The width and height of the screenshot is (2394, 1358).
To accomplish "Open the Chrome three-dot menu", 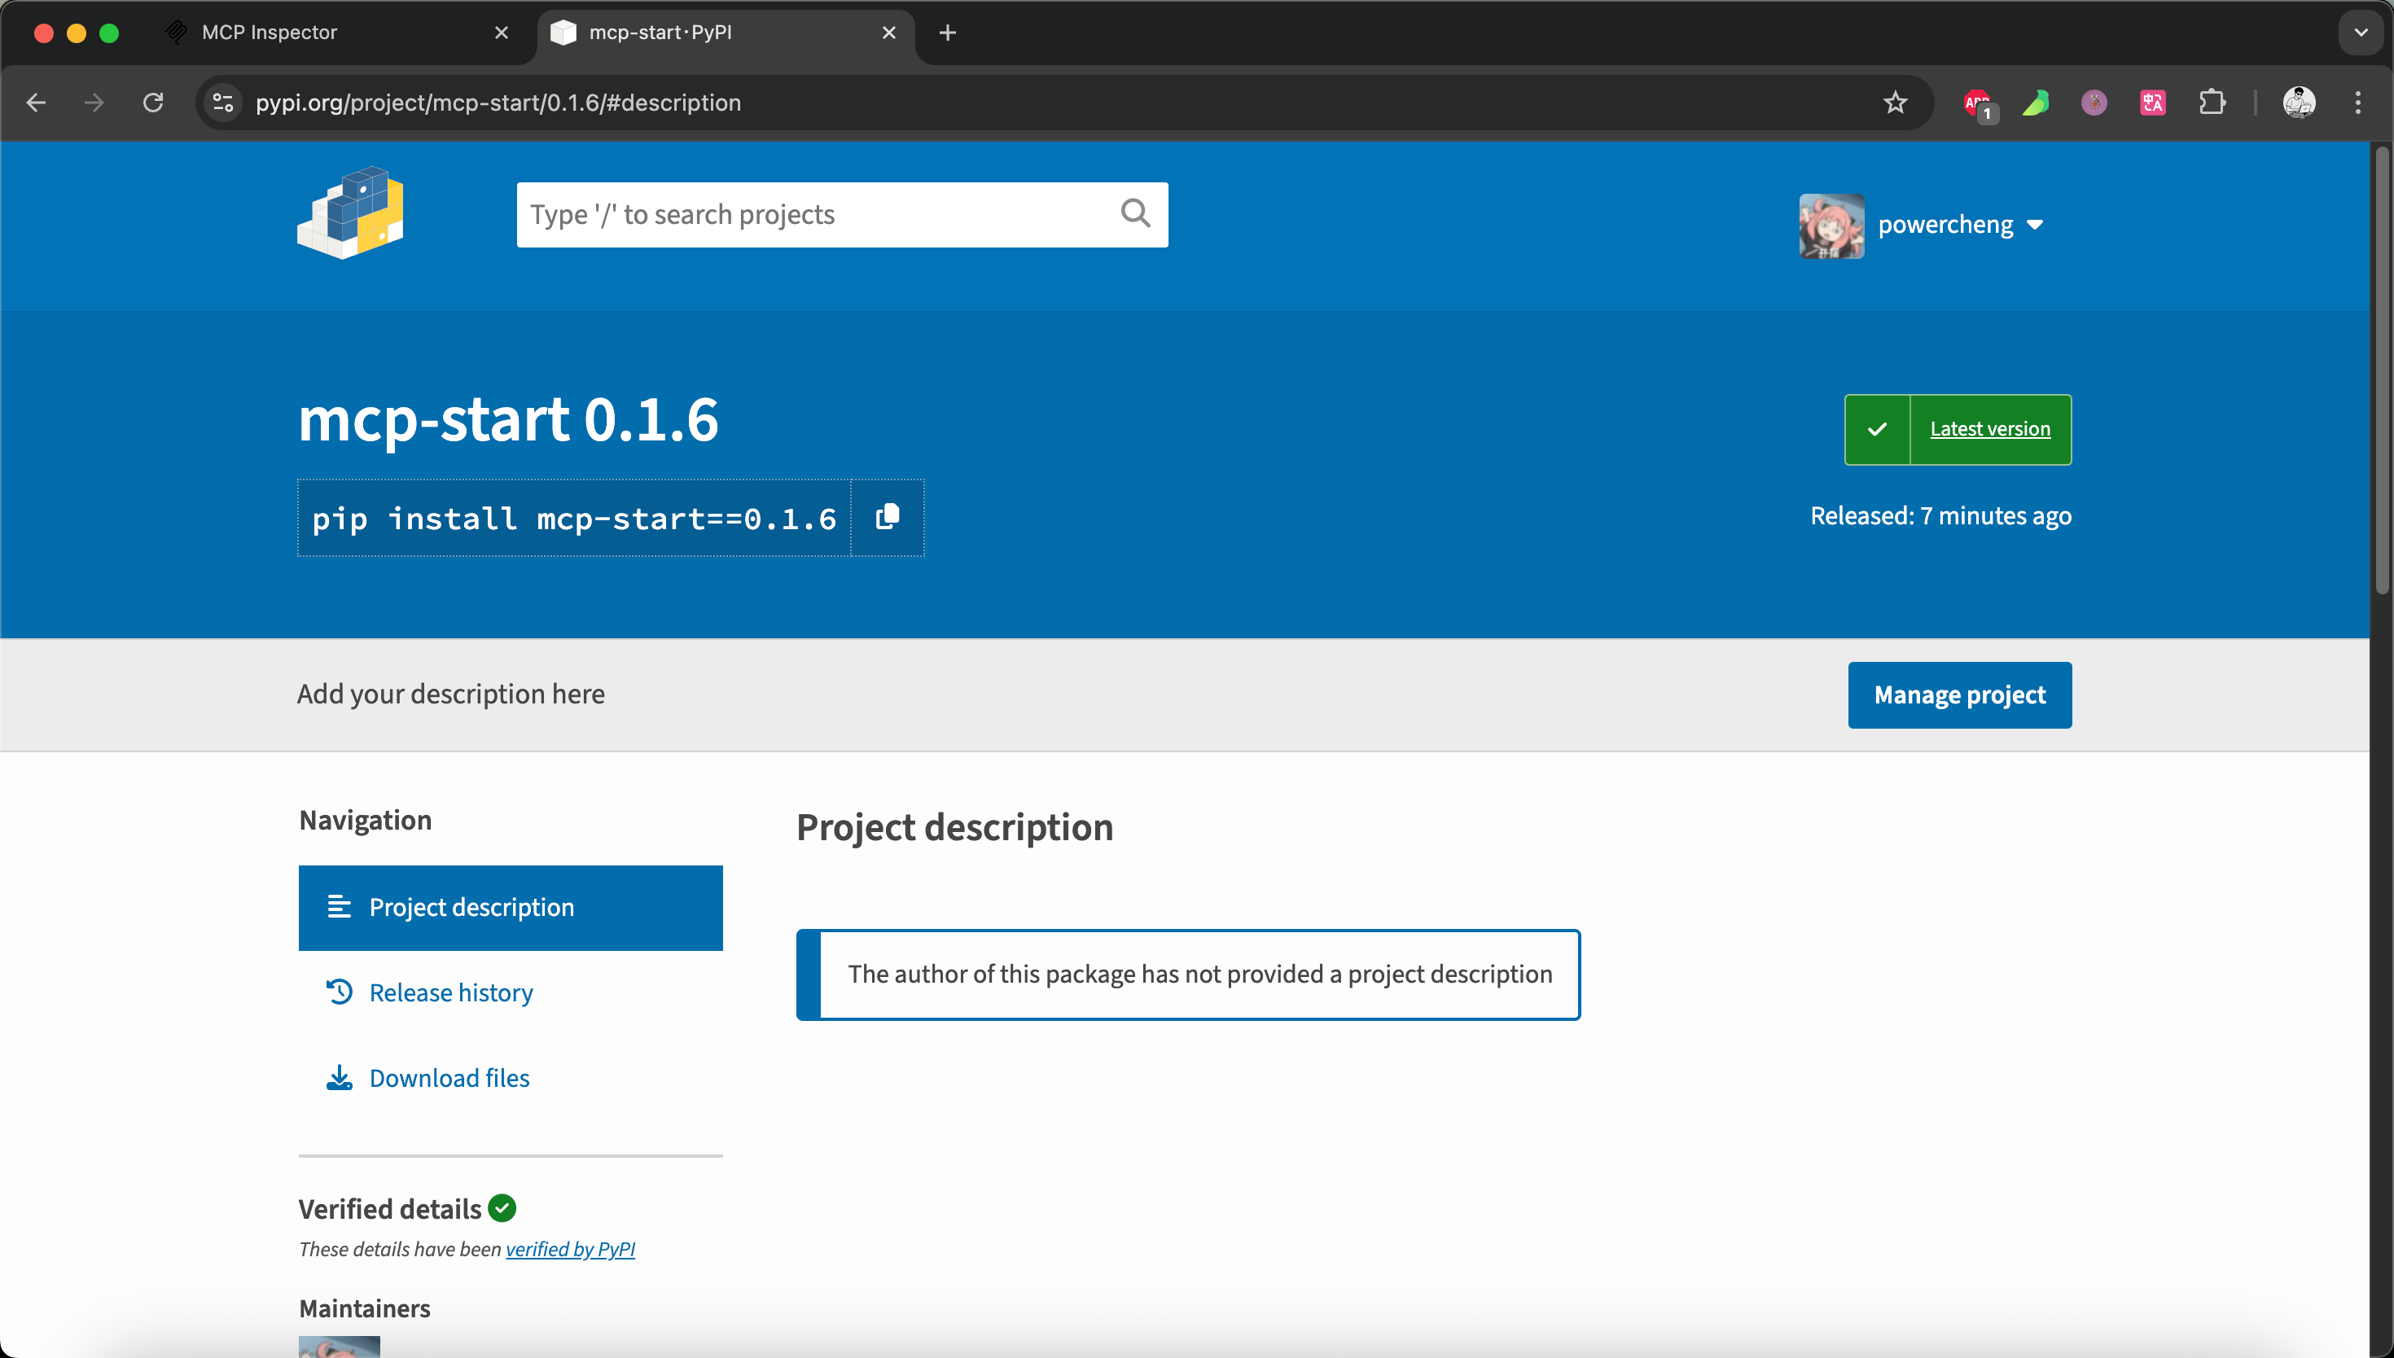I will click(2357, 103).
